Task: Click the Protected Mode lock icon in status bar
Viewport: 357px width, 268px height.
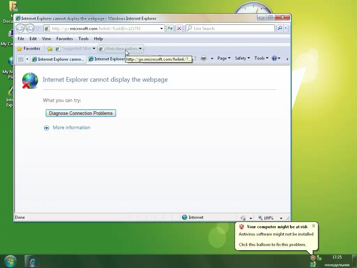Action: pos(243,218)
